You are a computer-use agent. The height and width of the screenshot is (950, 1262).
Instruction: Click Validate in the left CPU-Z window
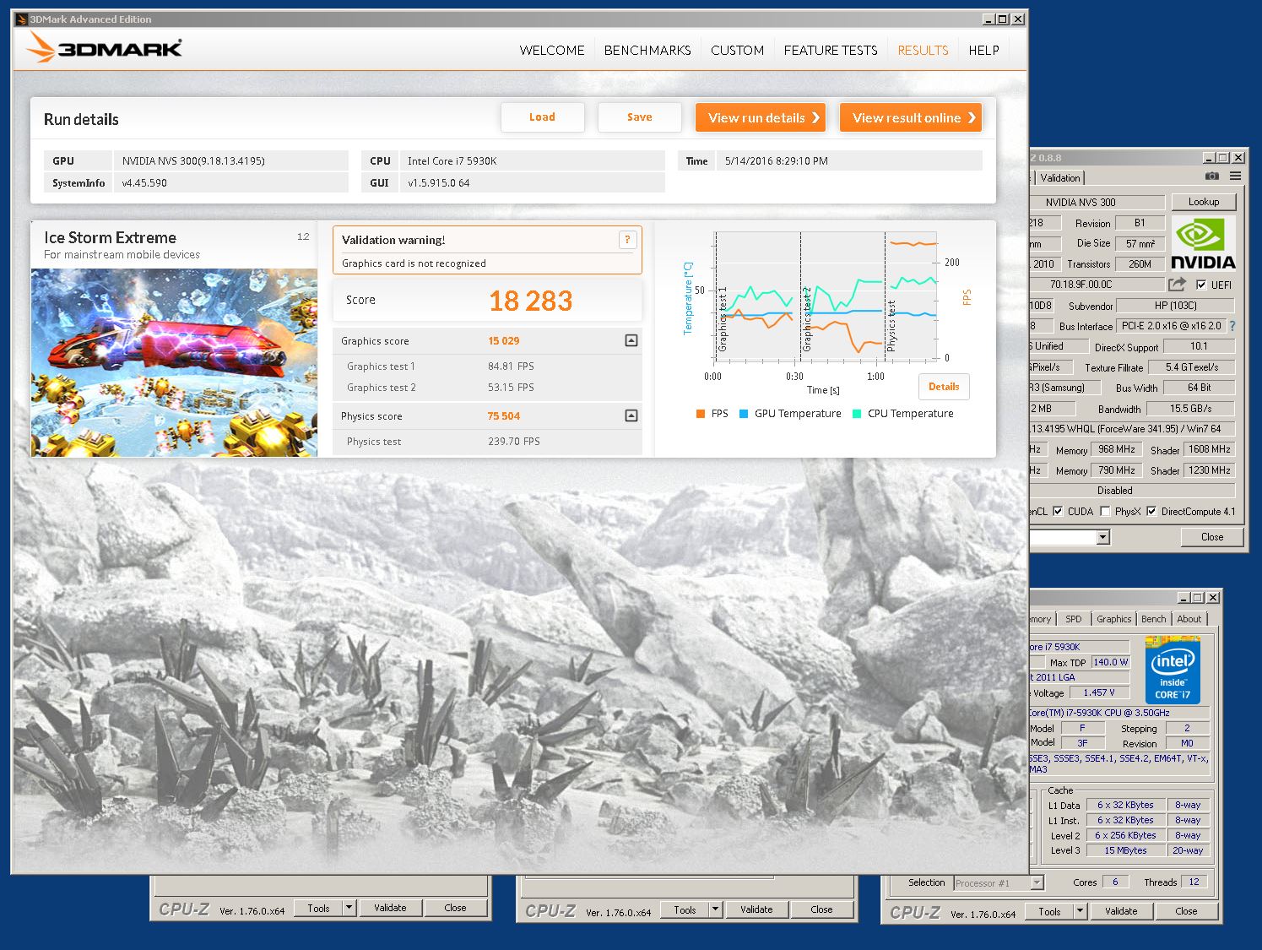390,908
